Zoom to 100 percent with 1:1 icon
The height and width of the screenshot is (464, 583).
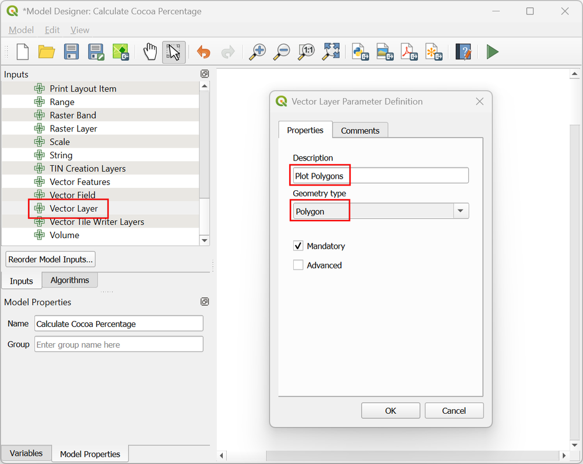[307, 52]
